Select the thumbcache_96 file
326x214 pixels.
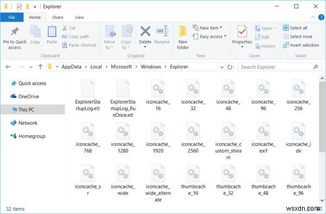(298, 180)
